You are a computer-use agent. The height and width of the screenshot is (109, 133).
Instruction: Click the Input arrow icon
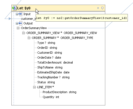(20, 14)
